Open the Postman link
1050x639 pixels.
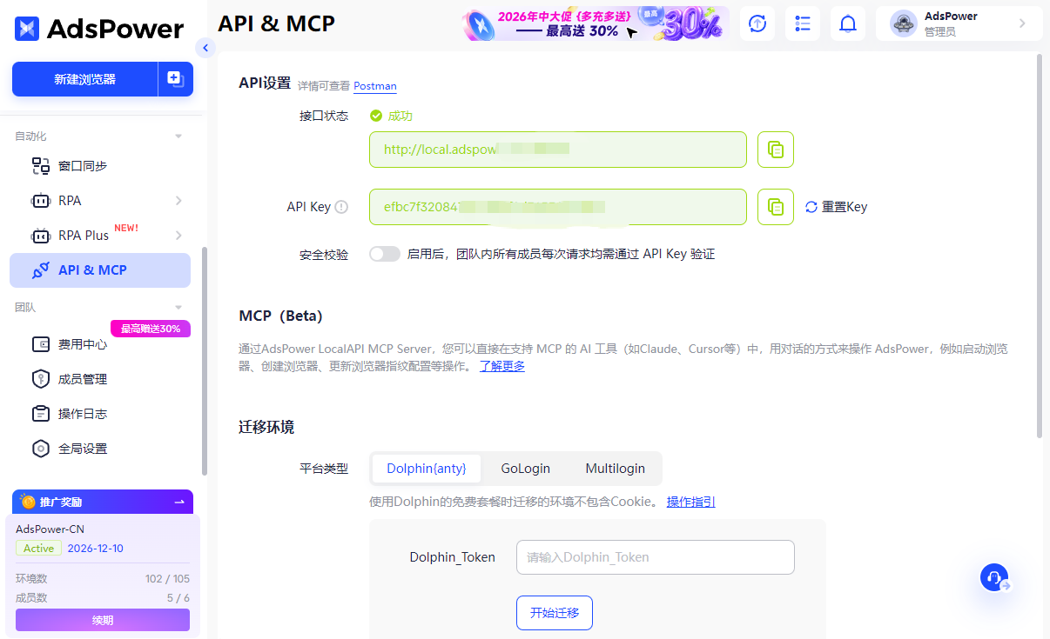pos(375,86)
